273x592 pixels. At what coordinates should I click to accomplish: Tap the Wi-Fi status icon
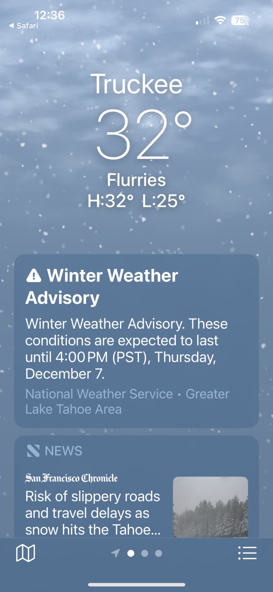click(x=220, y=20)
